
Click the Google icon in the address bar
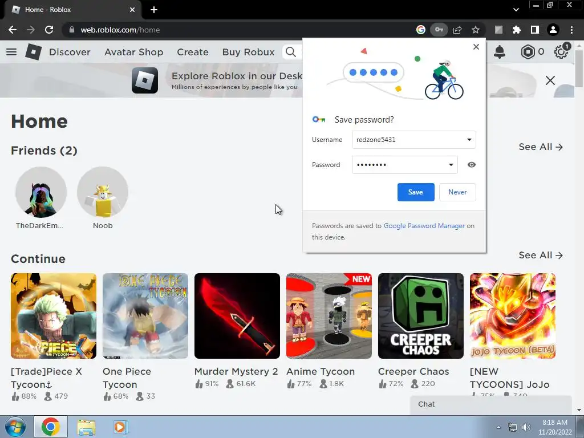[421, 30]
